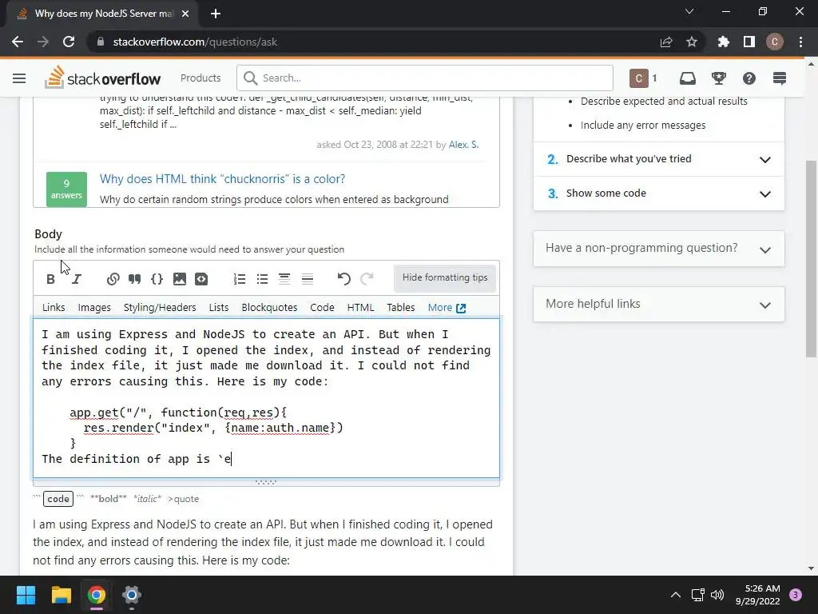Click inside the question body text editor
The image size is (818, 614).
[266, 398]
